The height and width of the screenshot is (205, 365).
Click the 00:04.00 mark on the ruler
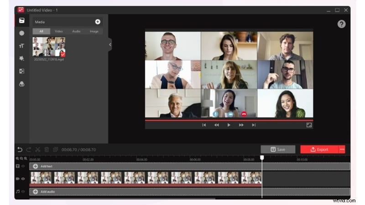click(x=141, y=160)
